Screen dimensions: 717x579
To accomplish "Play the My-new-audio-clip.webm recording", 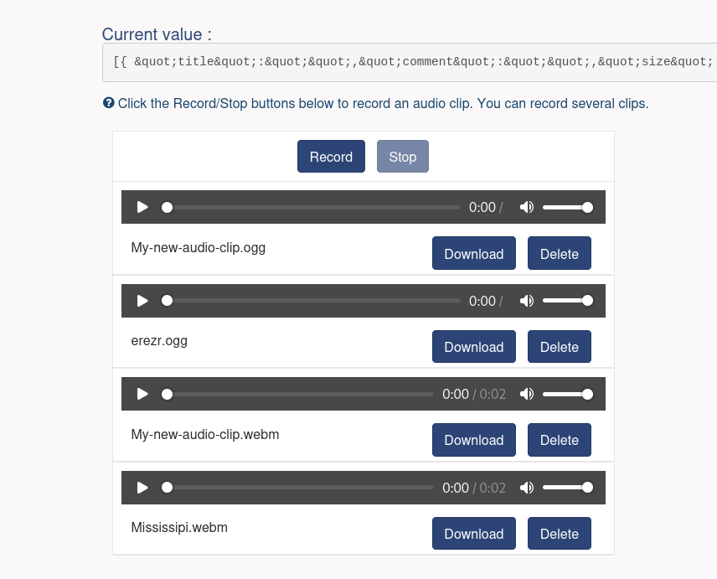I will click(142, 394).
